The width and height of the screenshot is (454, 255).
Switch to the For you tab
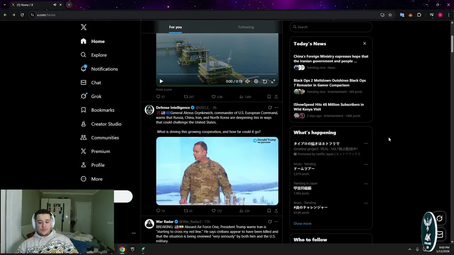coord(175,27)
